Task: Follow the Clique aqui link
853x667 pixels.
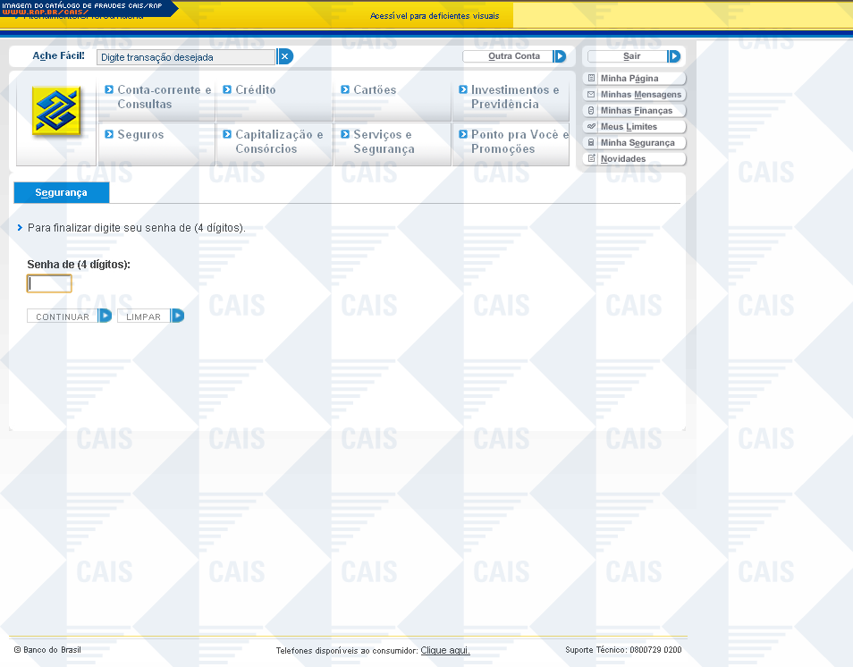Action: (x=444, y=651)
